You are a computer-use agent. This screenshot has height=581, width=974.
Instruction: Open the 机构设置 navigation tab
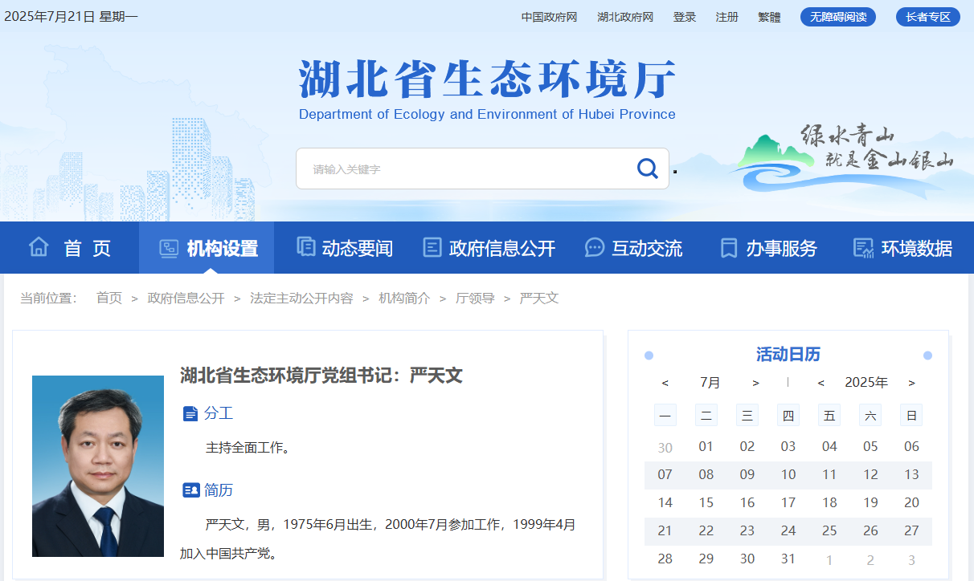207,248
